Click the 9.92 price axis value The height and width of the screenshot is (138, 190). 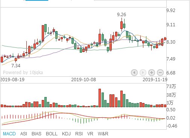point(171,10)
